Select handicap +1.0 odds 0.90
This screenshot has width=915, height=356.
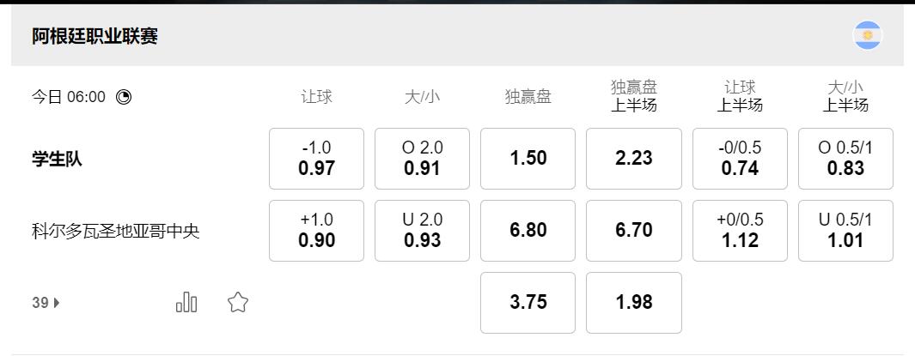(x=316, y=231)
